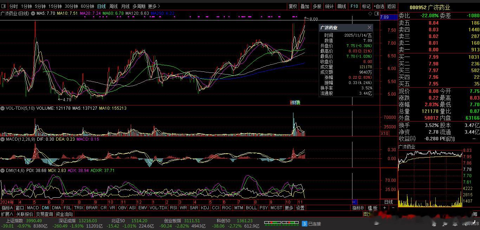This screenshot has width=480, height=230.
Task: Select the 模板 template tab
Action: (372, 208)
